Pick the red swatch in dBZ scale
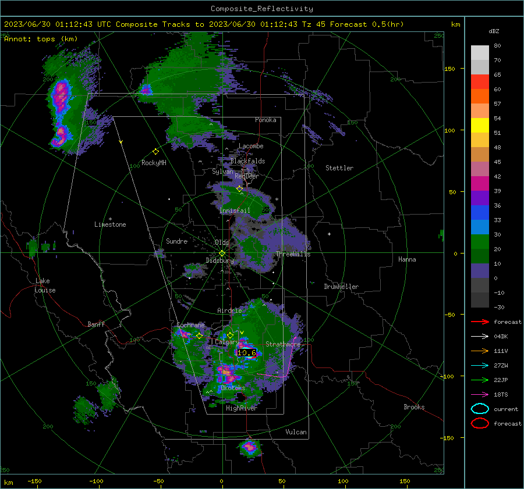524x489 pixels. (480, 82)
